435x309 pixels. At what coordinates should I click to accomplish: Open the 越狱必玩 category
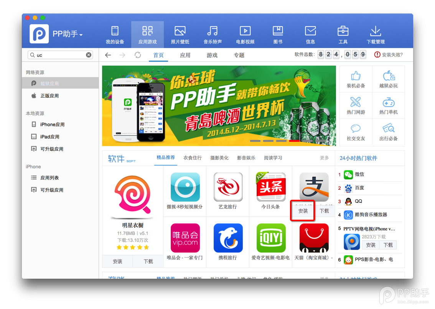(388, 79)
